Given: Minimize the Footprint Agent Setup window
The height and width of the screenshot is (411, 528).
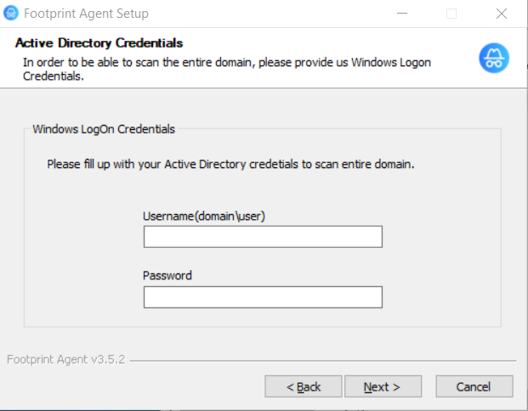Looking at the screenshot, I should coord(402,14).
